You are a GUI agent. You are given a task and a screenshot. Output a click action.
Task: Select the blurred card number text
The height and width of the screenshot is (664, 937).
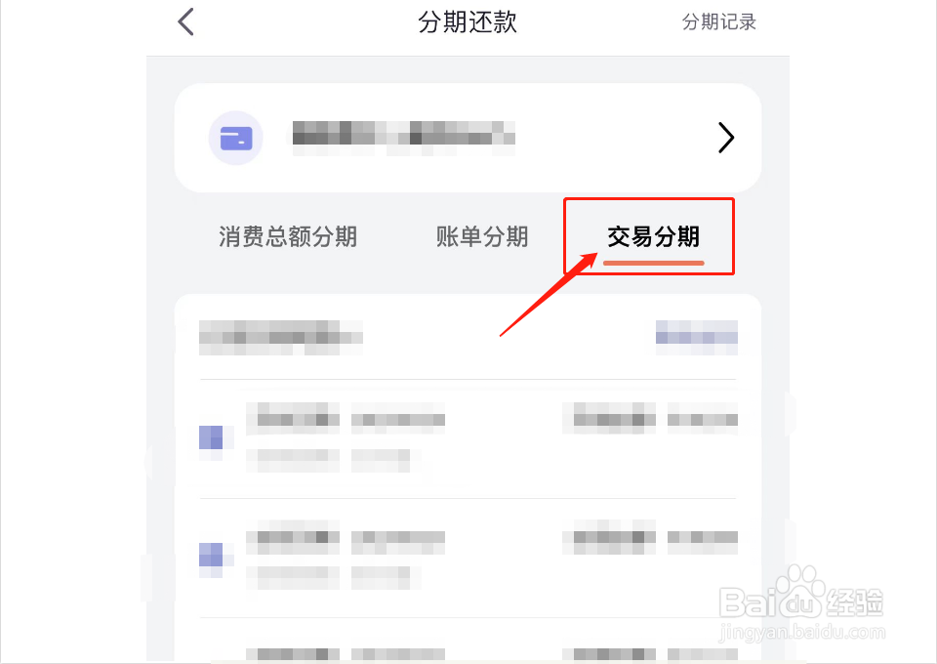point(403,138)
